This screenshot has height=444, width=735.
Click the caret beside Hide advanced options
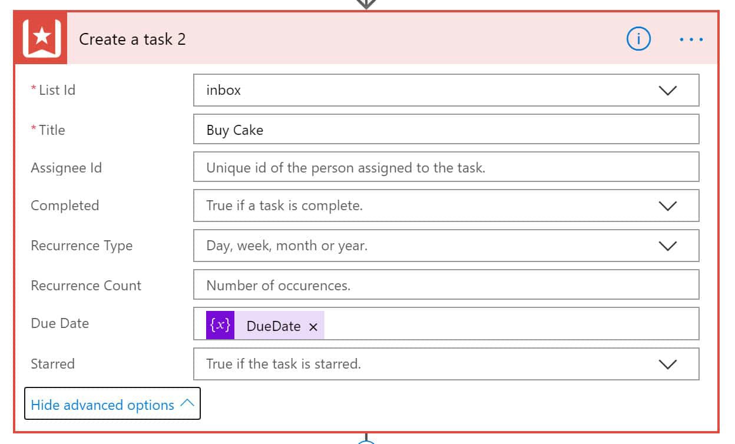tap(187, 403)
